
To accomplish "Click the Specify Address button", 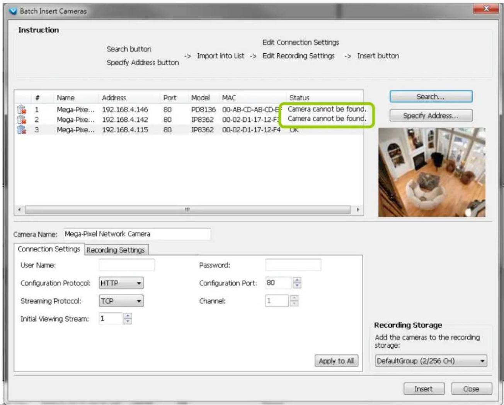I will tap(431, 116).
